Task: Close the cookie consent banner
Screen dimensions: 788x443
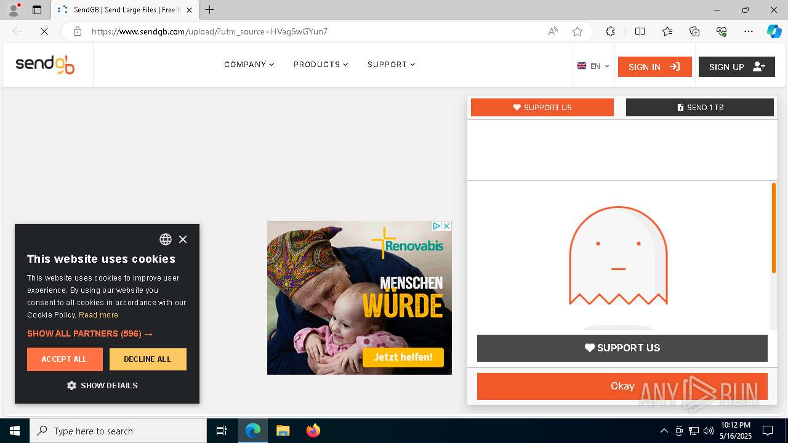Action: (x=183, y=239)
